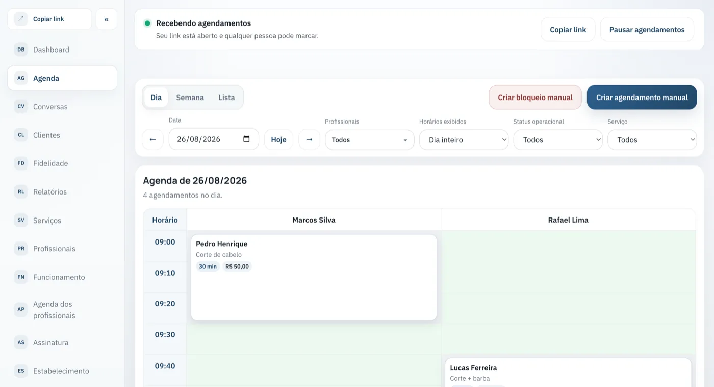Click the Horário column header
Screen dimensions: 714x387
click(165, 220)
